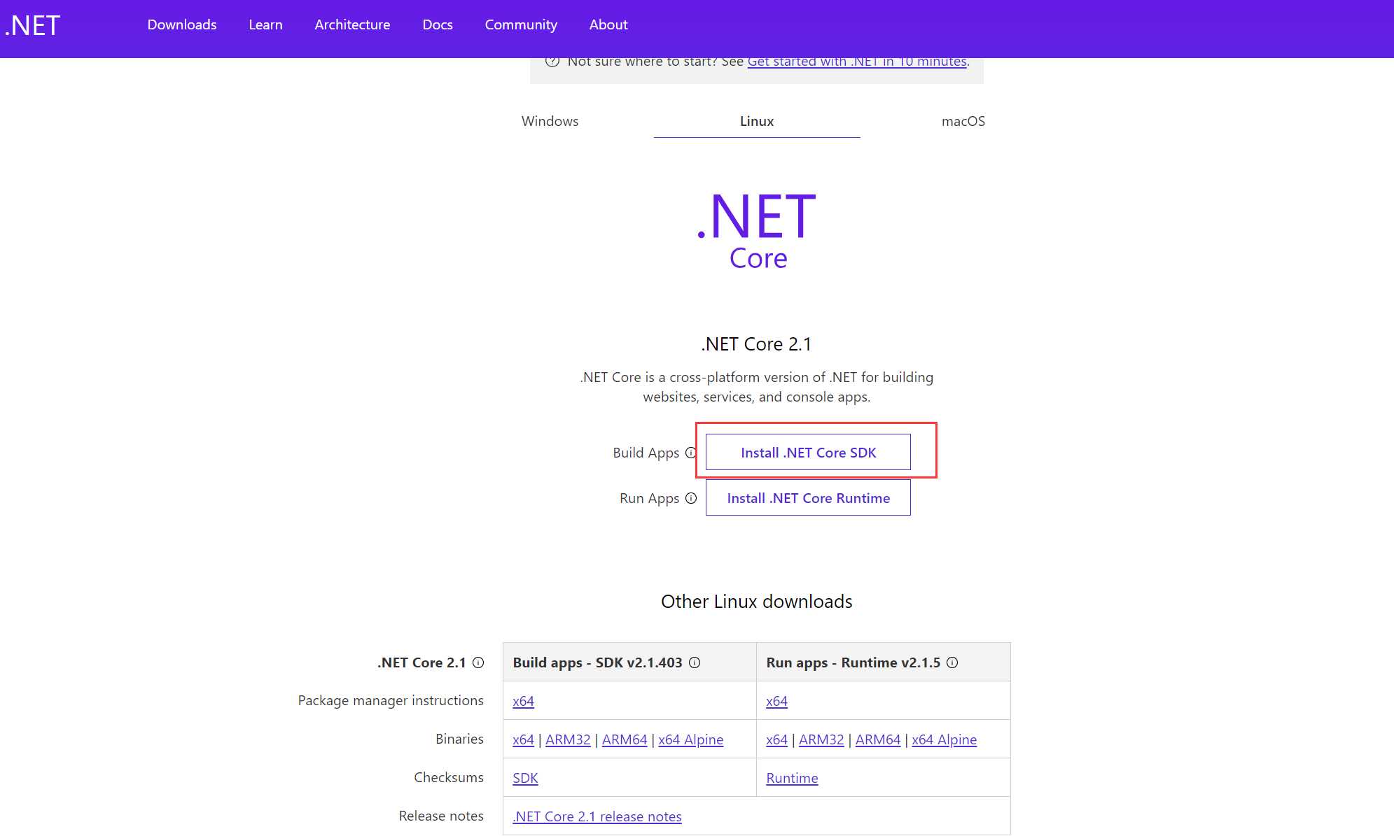Click the info icon beside Run Apps
The height and width of the screenshot is (836, 1394).
pos(691,498)
